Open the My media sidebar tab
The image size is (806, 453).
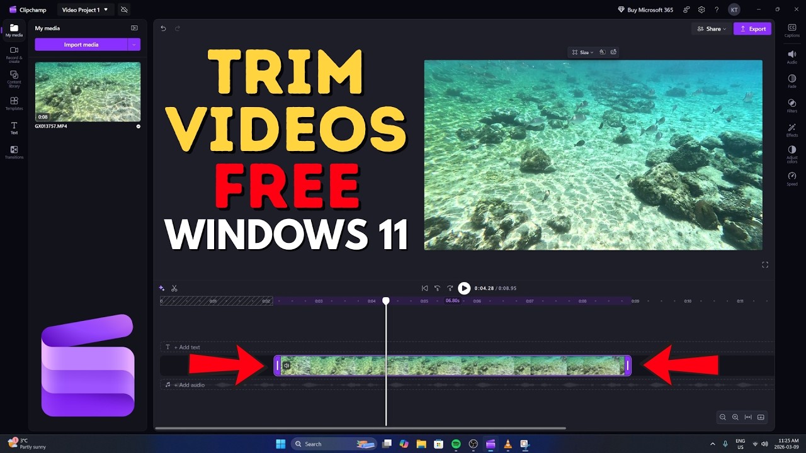point(14,30)
